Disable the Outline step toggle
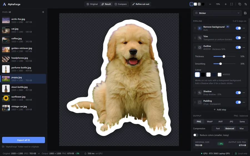 point(238,47)
